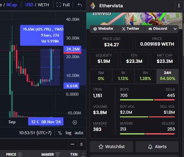The width and height of the screenshot is (184, 157).
Task: Switch chart to MCap view
Action: point(12,5)
